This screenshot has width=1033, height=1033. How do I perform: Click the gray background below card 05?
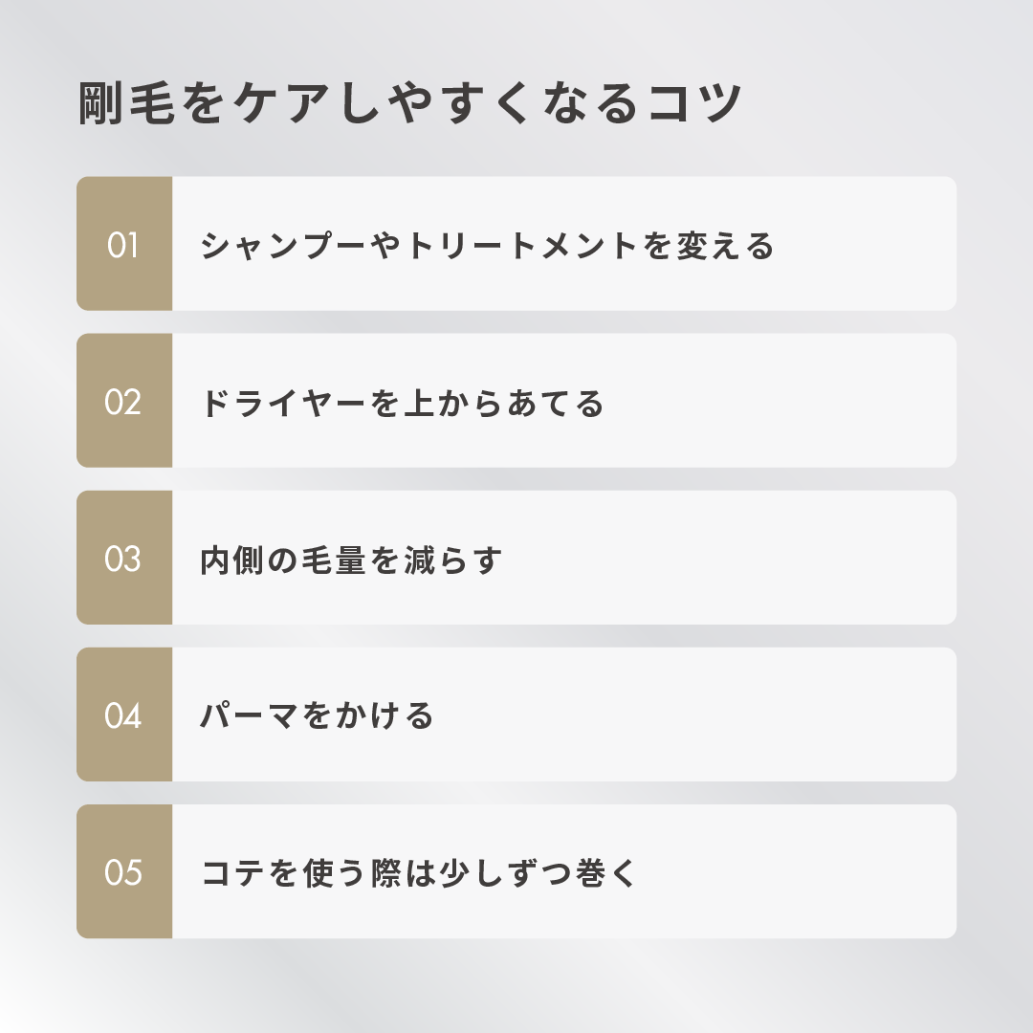tap(516, 985)
